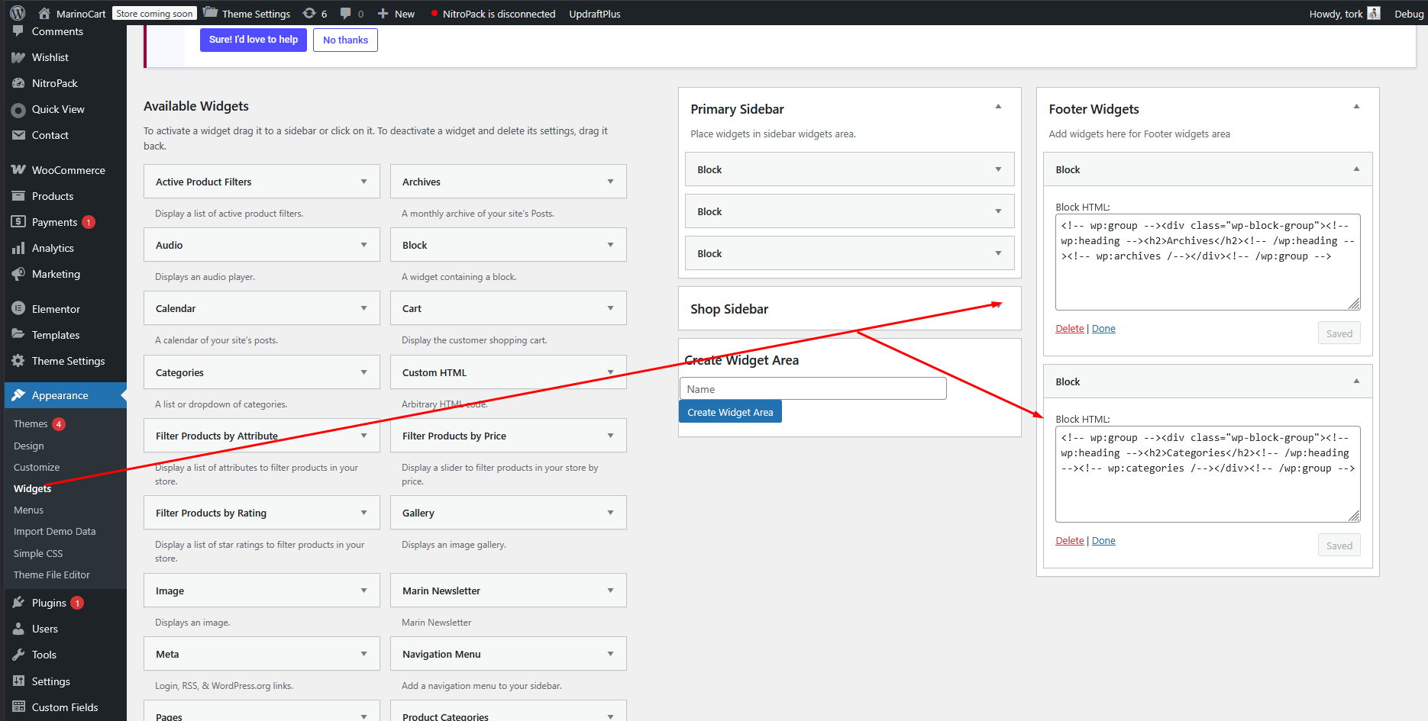Expand the Archives widget dropdown arrow

coord(610,182)
